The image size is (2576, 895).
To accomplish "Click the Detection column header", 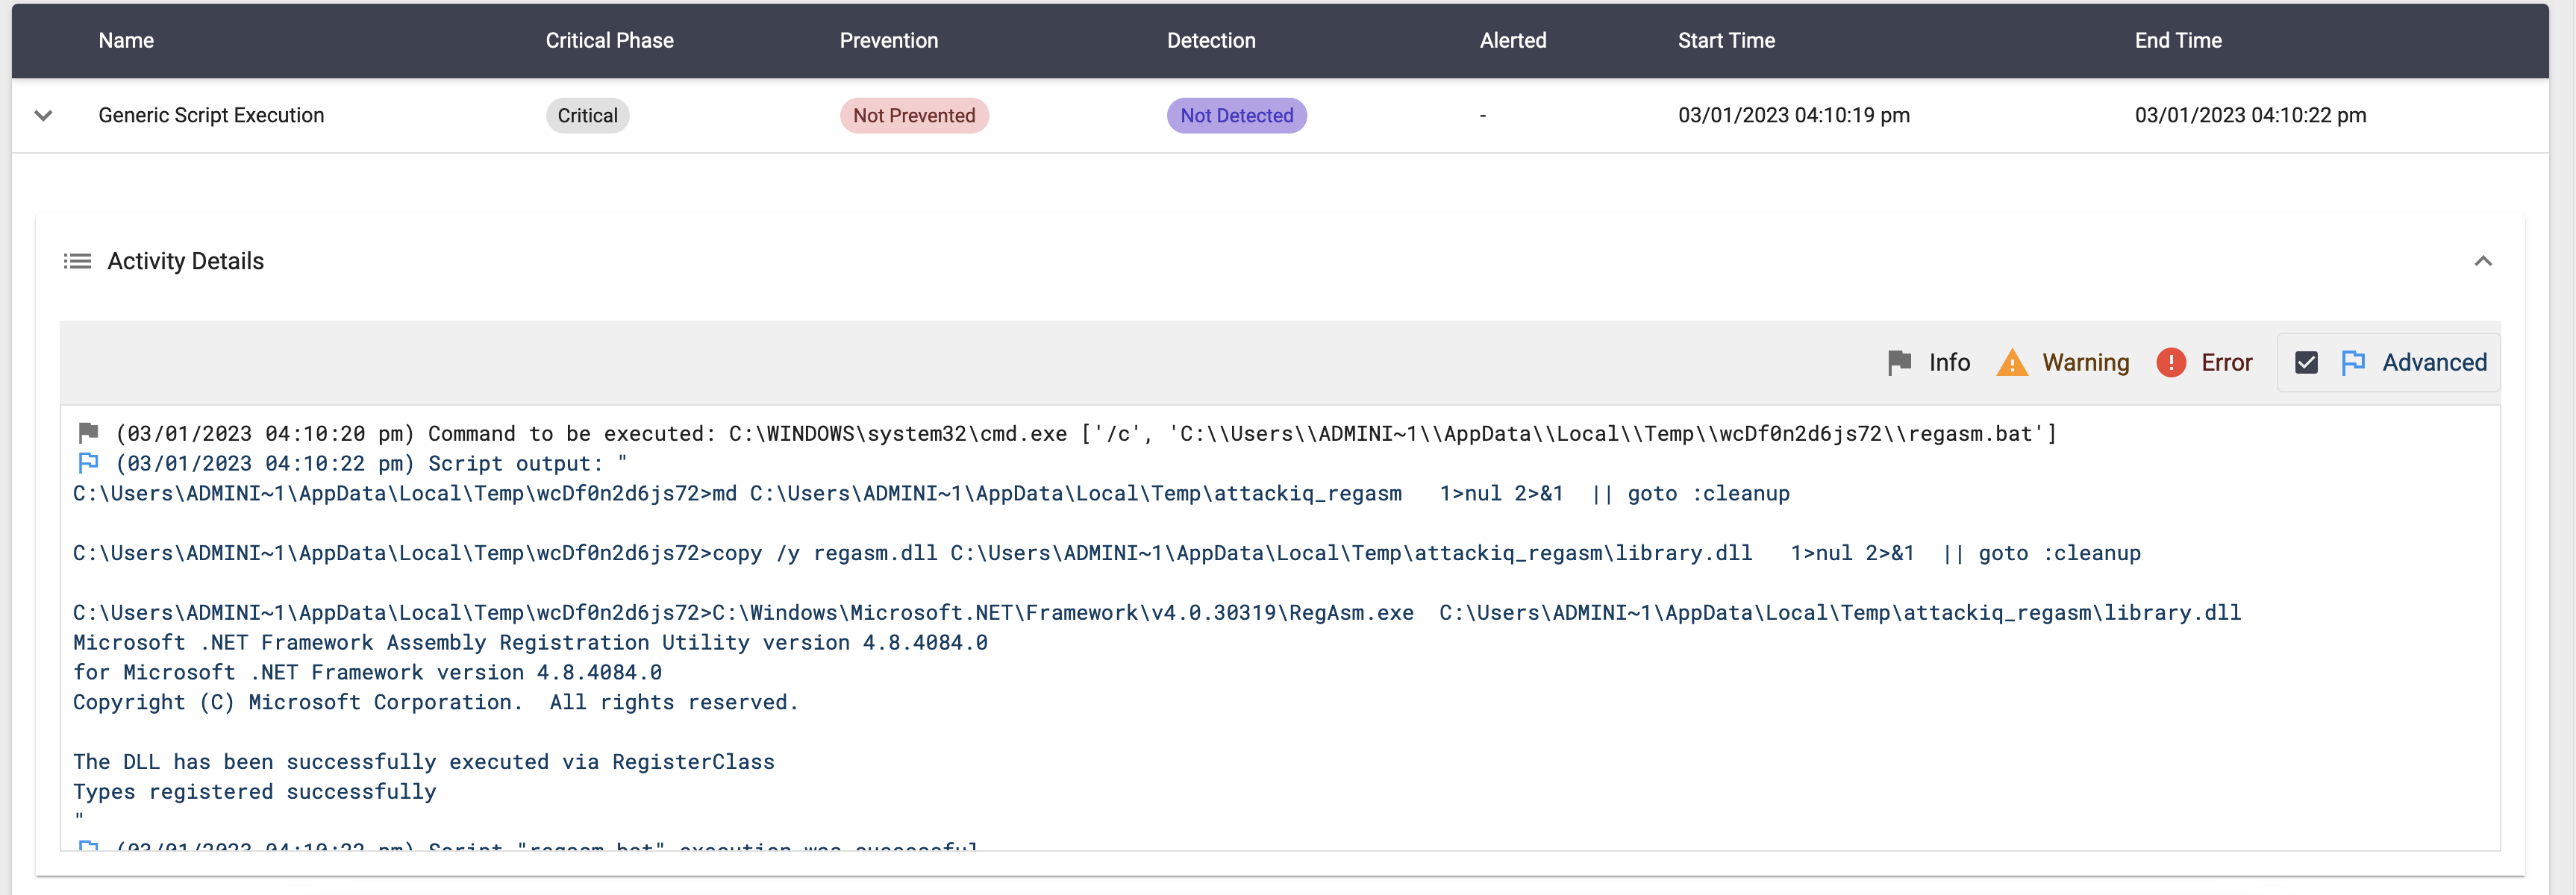I will point(1210,41).
